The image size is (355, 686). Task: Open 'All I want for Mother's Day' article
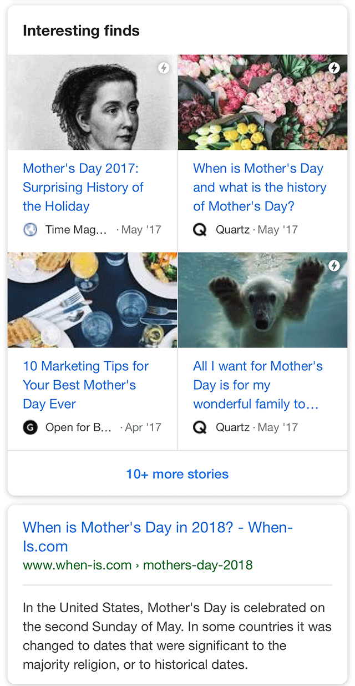[257, 385]
